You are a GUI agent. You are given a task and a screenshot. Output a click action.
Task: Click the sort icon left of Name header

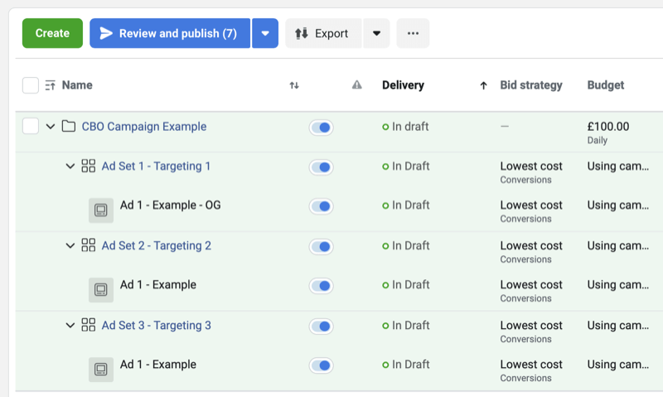point(51,85)
